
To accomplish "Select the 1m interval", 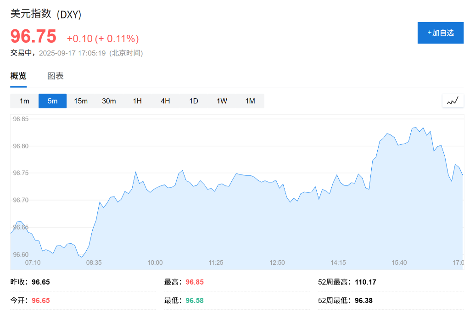I will click(24, 101).
